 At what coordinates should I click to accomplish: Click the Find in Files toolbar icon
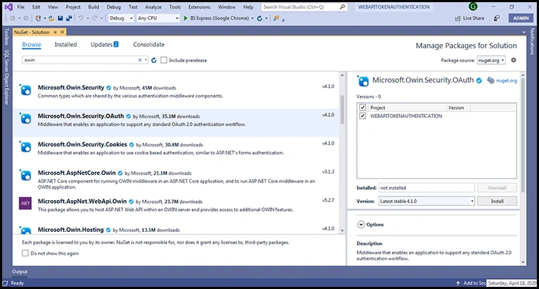[276, 18]
